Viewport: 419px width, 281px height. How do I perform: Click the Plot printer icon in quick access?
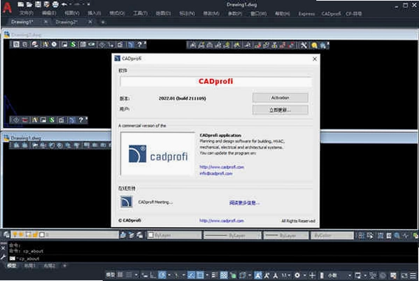(55, 4)
